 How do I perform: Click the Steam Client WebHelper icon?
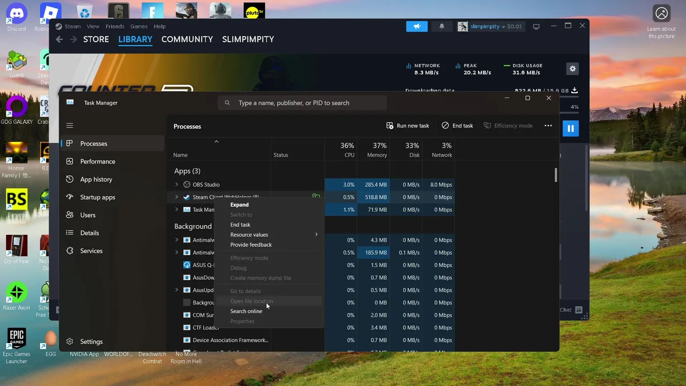point(187,197)
